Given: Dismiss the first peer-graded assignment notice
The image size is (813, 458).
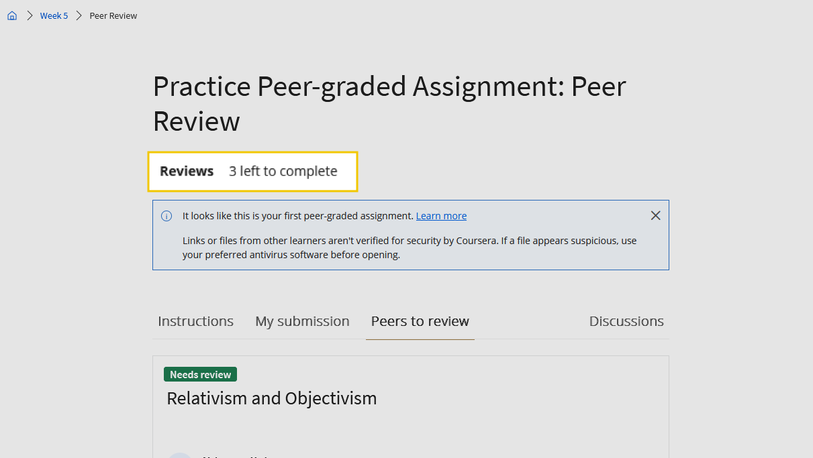Looking at the screenshot, I should pos(655,215).
